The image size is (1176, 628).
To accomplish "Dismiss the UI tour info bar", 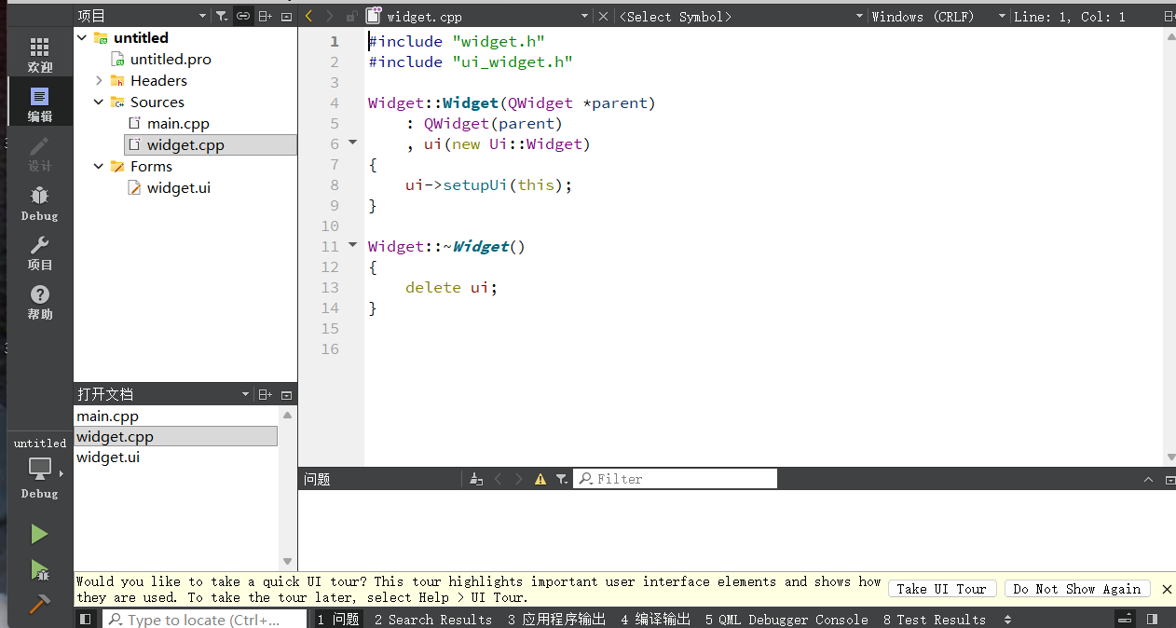I will 1167,589.
